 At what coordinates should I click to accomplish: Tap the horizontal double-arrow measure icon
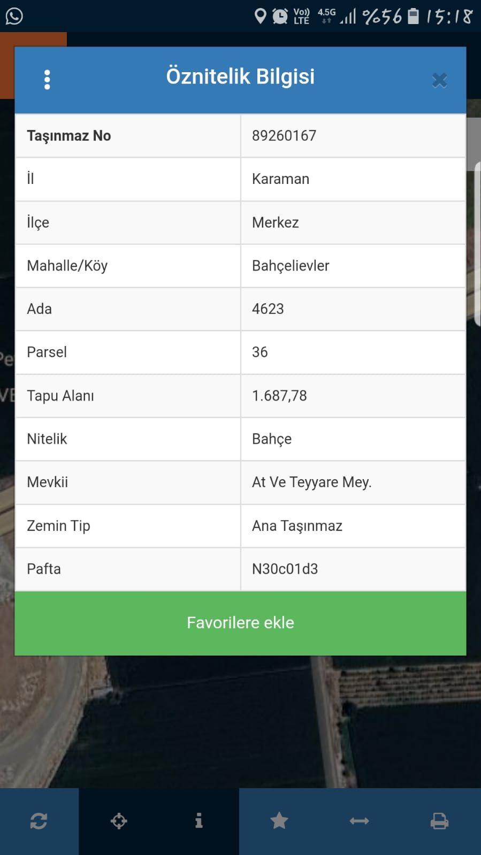pyautogui.click(x=359, y=821)
